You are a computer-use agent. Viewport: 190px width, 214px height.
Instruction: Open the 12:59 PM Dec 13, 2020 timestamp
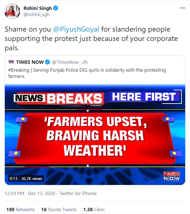pos(30,193)
